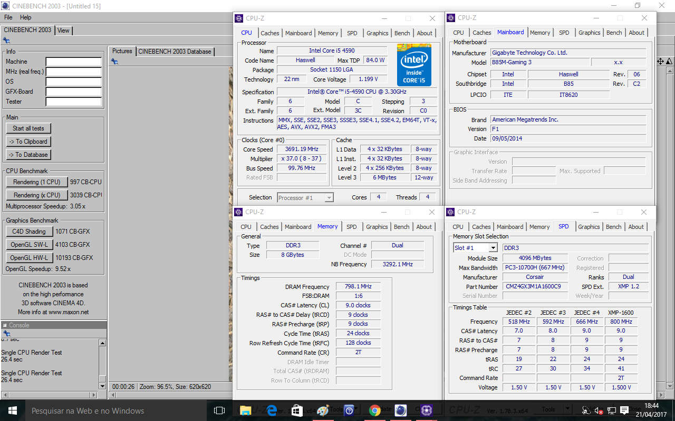Click the title icon of the CPU-Z Motherboard window
Viewport: 675px width, 421px height.
coord(451,18)
